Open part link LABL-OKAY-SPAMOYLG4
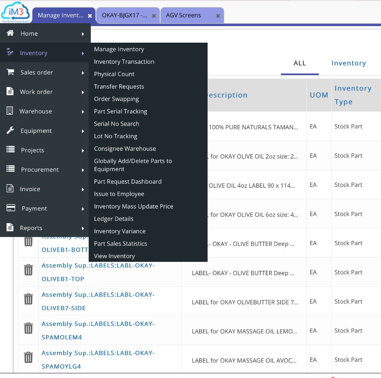 pyautogui.click(x=98, y=360)
